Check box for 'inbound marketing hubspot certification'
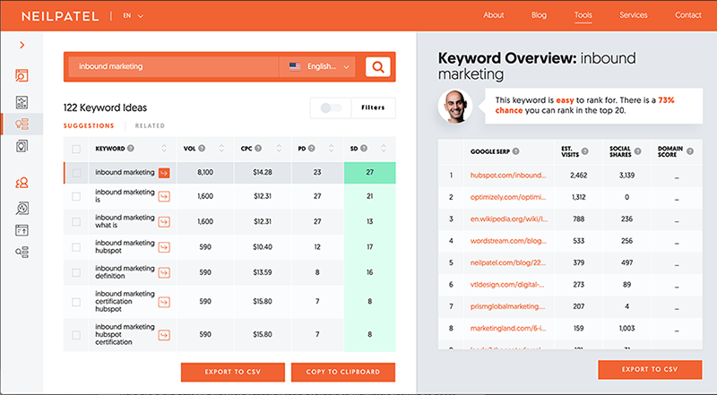This screenshot has width=717, height=395. (x=76, y=335)
